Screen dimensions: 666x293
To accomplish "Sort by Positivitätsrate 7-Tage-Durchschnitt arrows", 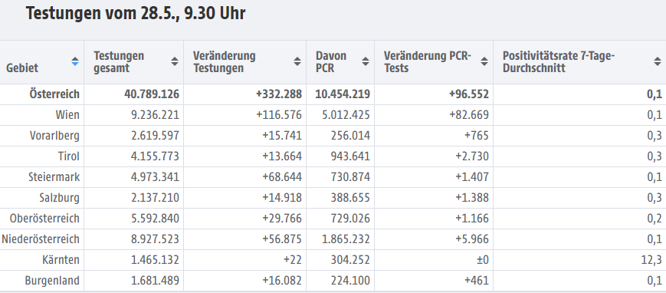I will [x=658, y=61].
